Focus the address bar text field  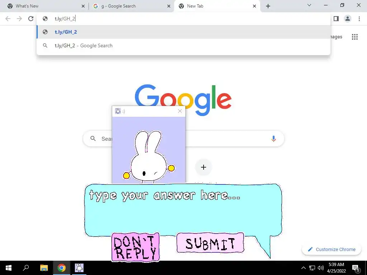(x=183, y=19)
